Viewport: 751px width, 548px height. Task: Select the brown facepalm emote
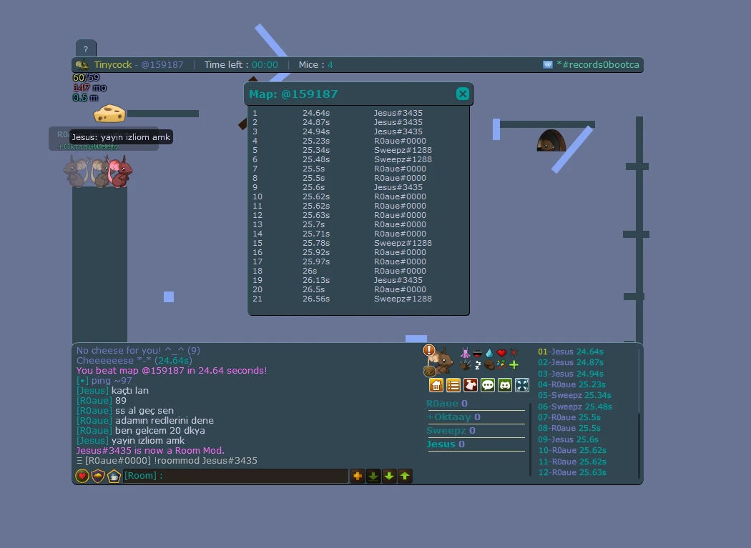[x=489, y=365]
